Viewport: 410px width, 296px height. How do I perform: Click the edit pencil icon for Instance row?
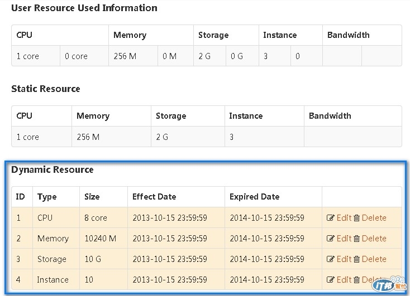coord(331,280)
